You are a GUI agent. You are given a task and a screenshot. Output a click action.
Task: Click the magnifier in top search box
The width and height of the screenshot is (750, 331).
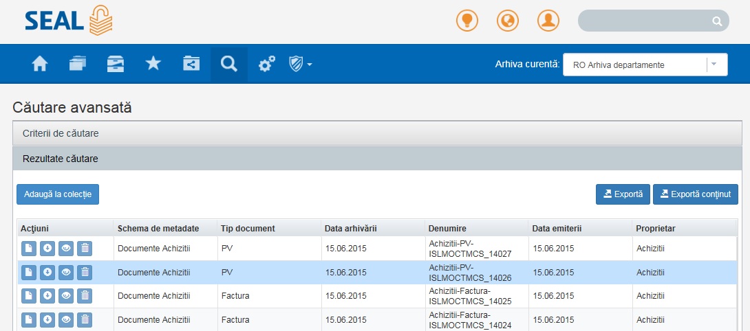pyautogui.click(x=716, y=21)
